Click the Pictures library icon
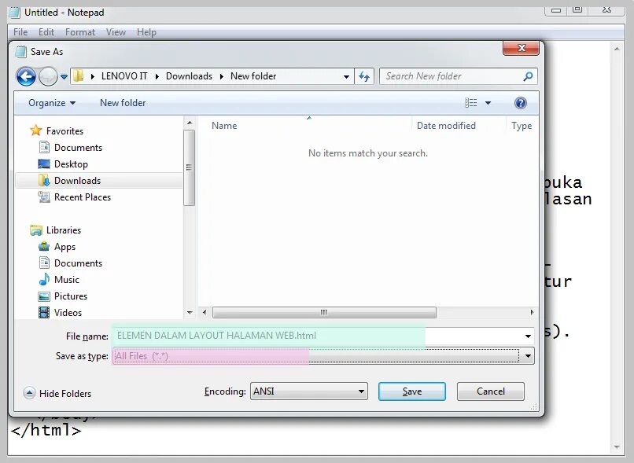 coord(44,296)
